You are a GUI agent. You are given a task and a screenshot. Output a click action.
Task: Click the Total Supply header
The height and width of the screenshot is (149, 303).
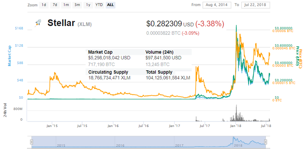click(x=159, y=72)
